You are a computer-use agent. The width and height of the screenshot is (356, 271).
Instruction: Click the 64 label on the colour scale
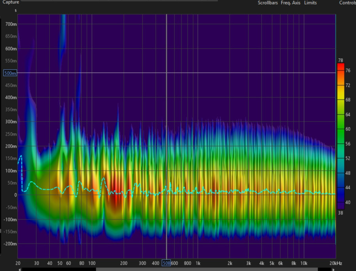348,115
